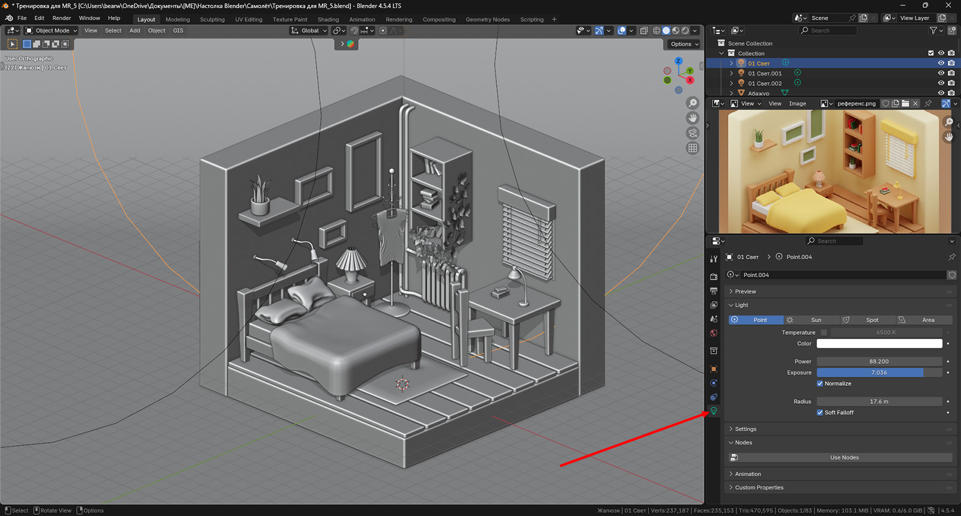Toggle camera view in viewport gizmo
961x516 pixels.
pyautogui.click(x=693, y=133)
